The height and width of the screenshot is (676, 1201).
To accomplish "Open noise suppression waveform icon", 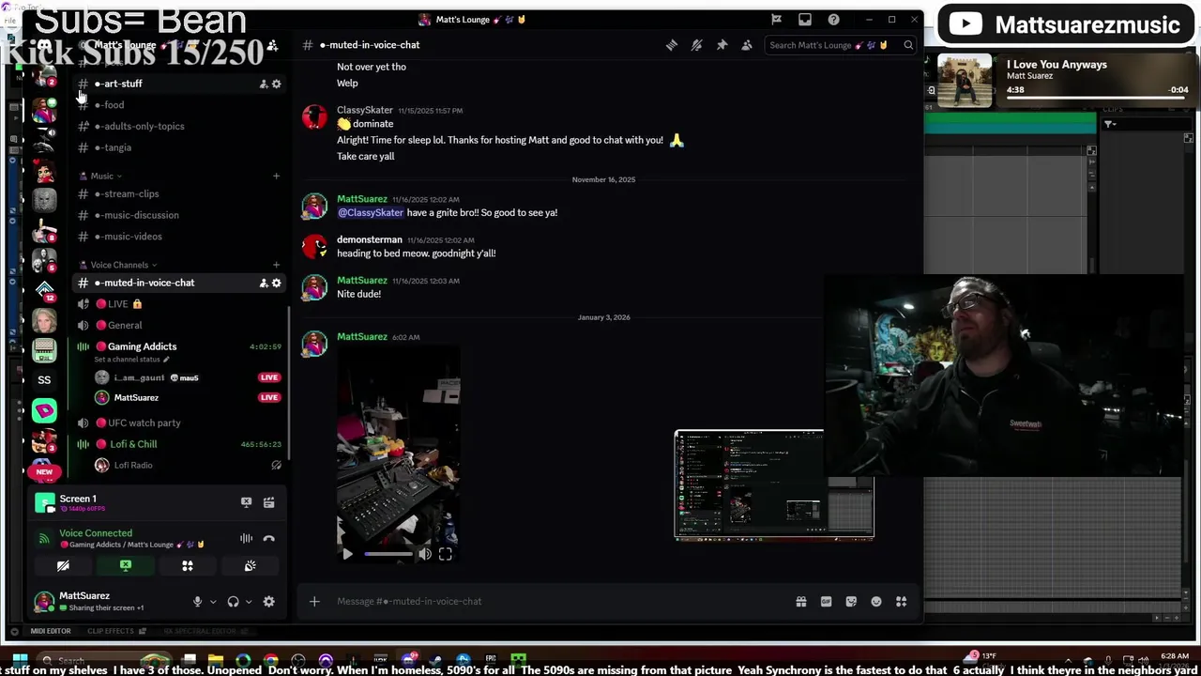I will (246, 538).
